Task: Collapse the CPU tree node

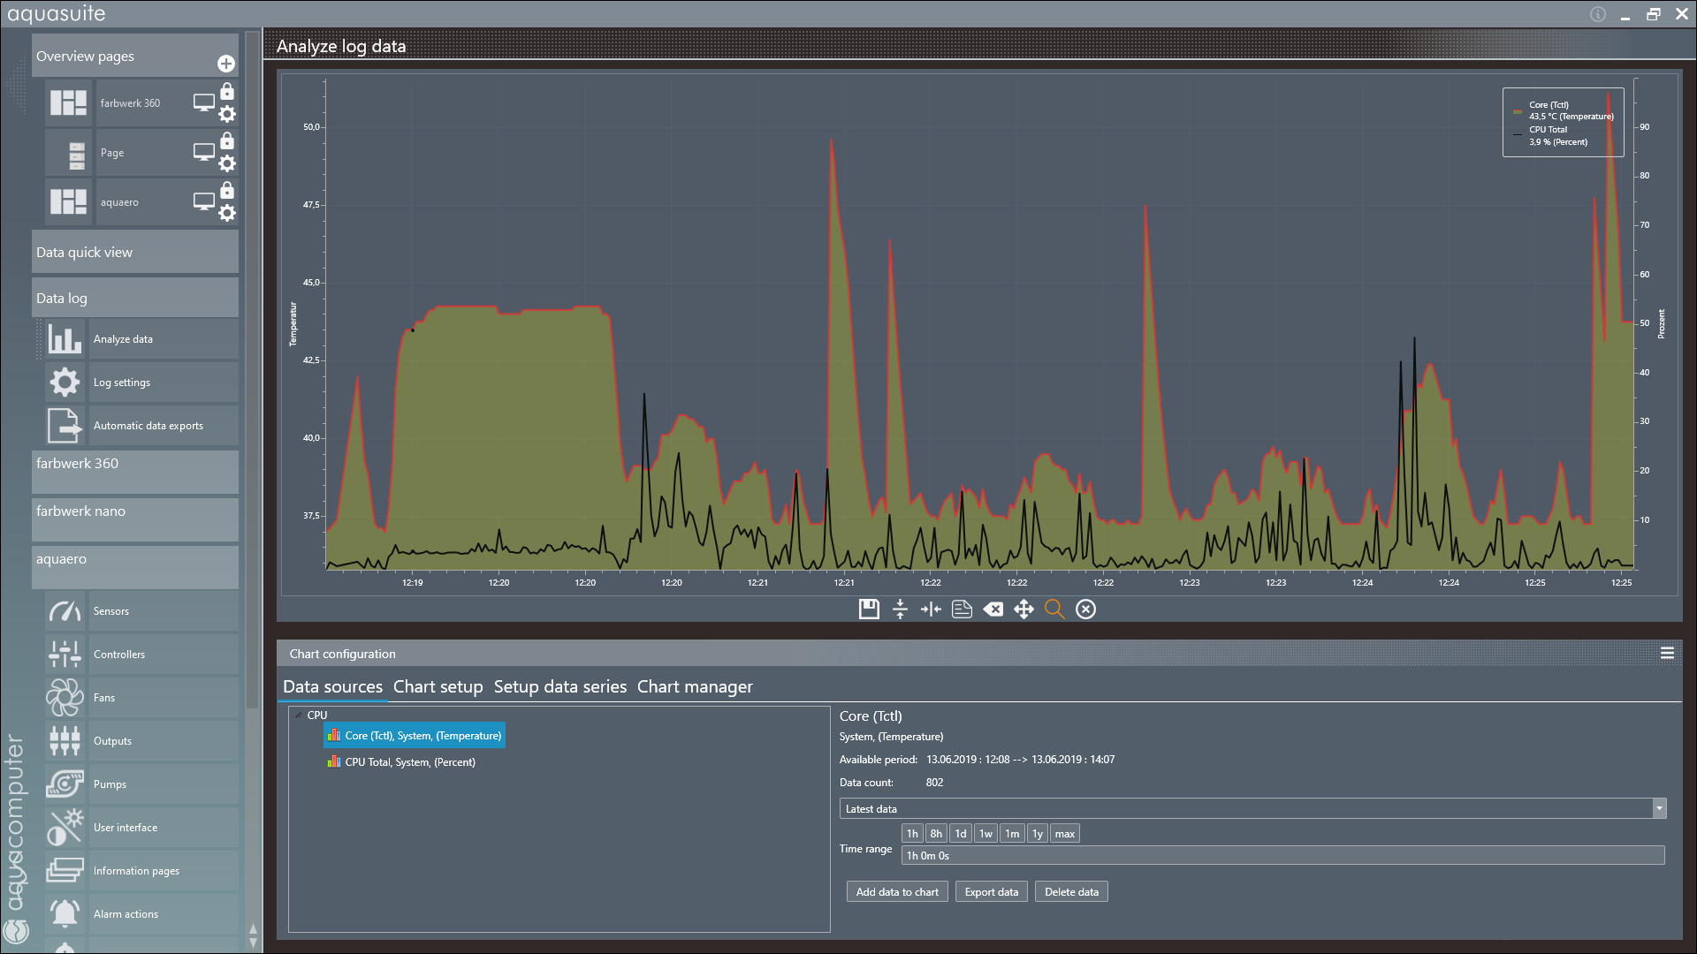Action: [x=298, y=715]
